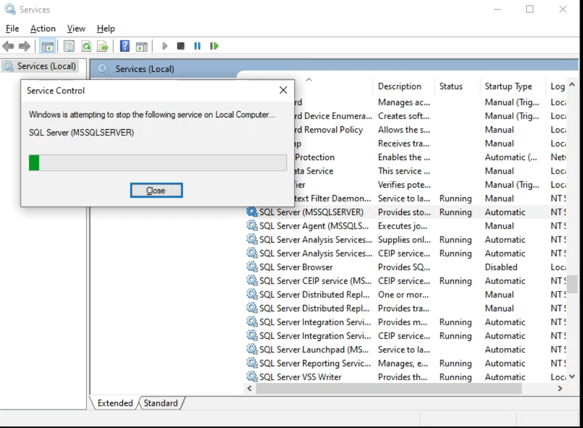Viewport: 583px width, 428px height.
Task: Click the Removal Policy service name
Action: point(329,130)
